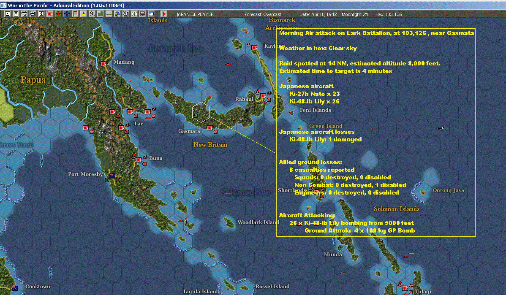Screen dimensions: 506x295
Task: Click the '8 casualties reported' line
Action: [x=322, y=170]
